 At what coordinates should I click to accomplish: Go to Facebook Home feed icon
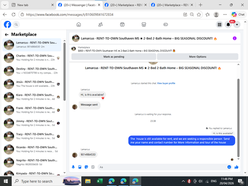pos(79,24)
